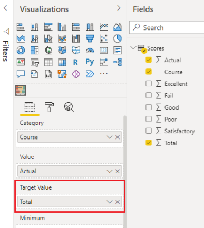
Task: Select the Card 123 visual
Action: 104,51
